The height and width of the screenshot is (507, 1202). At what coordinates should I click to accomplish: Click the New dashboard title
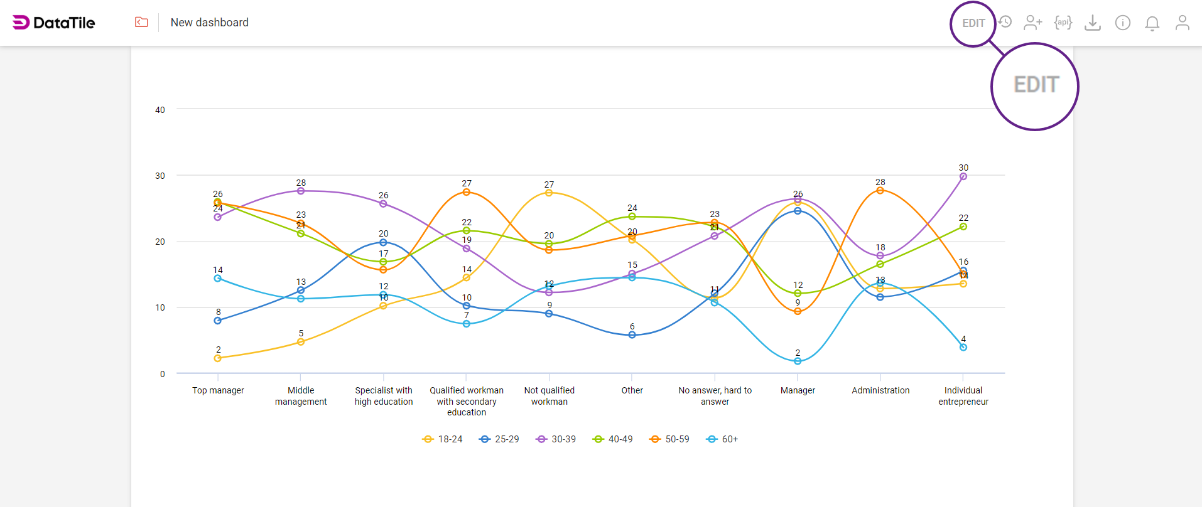coord(210,23)
